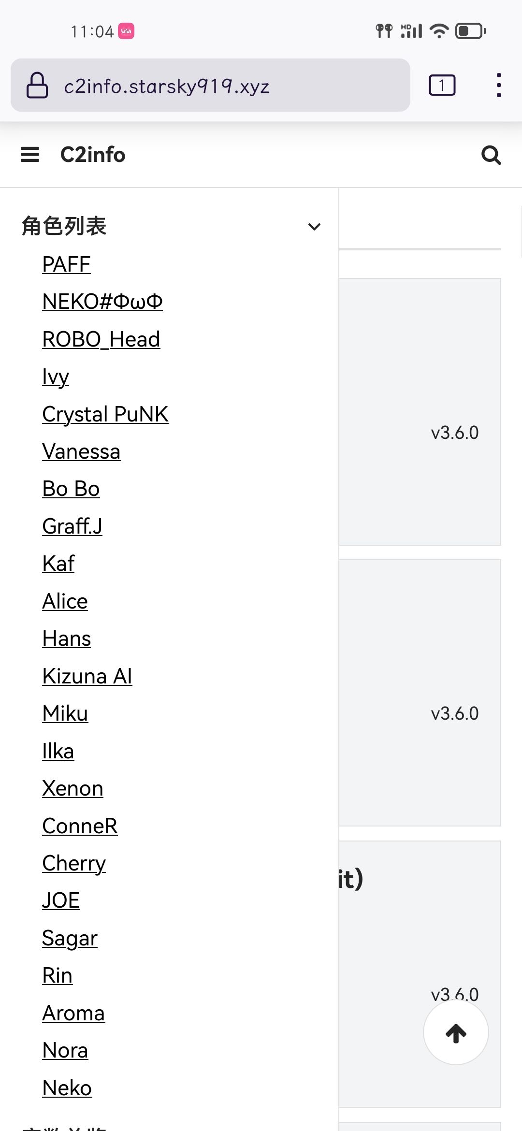Click the search magnifier icon
This screenshot has height=1131, width=522.
click(491, 155)
